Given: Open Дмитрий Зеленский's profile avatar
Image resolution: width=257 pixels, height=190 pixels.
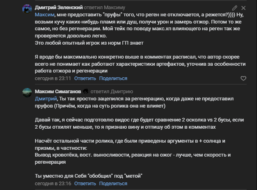Looking at the screenshot, I should coord(27,9).
